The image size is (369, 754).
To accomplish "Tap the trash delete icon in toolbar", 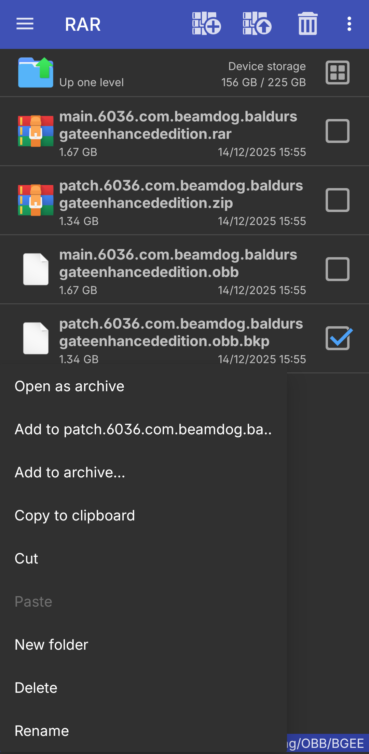I will pos(308,24).
